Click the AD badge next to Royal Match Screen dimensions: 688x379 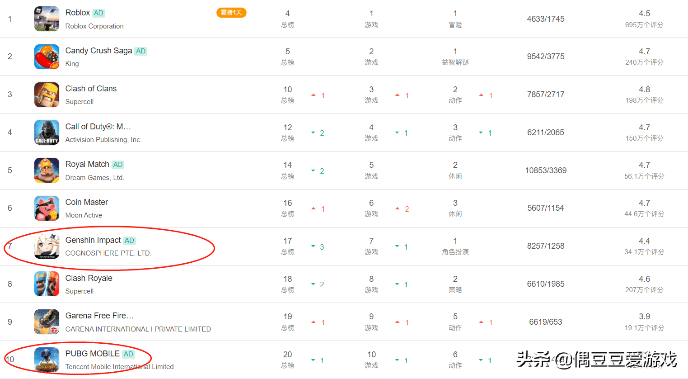(x=118, y=165)
